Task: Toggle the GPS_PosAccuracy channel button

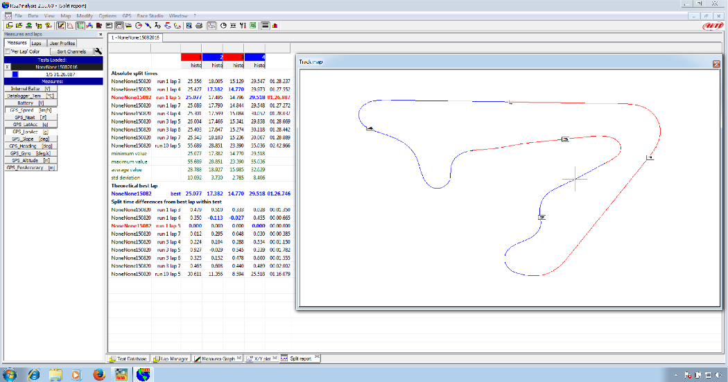Action: tap(31, 168)
